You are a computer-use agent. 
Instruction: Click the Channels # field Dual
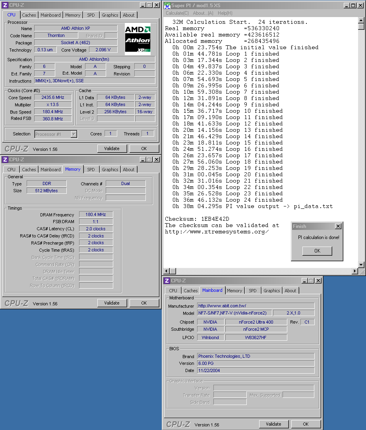126,183
